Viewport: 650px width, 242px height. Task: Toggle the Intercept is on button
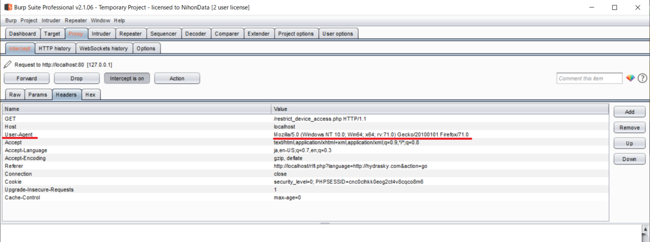tap(127, 79)
